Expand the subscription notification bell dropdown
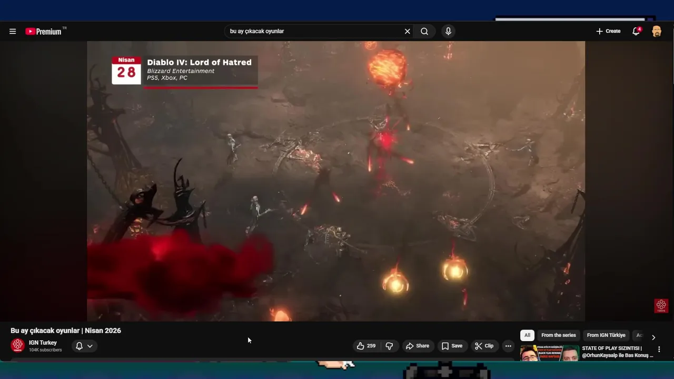The image size is (674, 379). coord(84,346)
